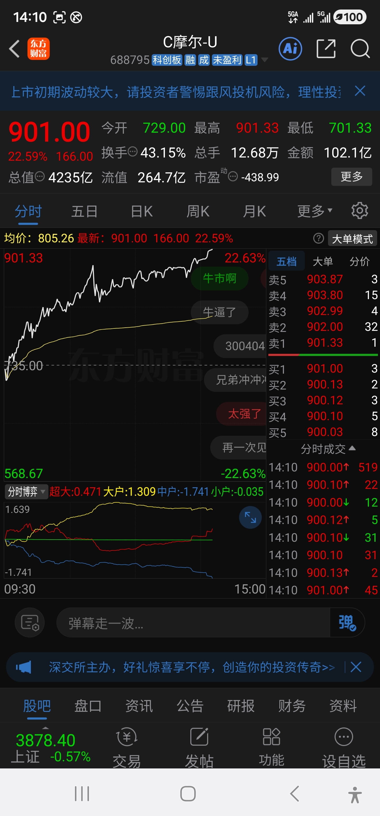Switch to 月K chart tab
Viewport: 380px width, 816px height.
[254, 211]
